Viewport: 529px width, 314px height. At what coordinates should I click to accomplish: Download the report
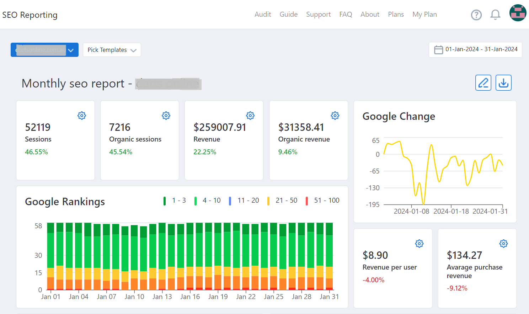pyautogui.click(x=503, y=83)
